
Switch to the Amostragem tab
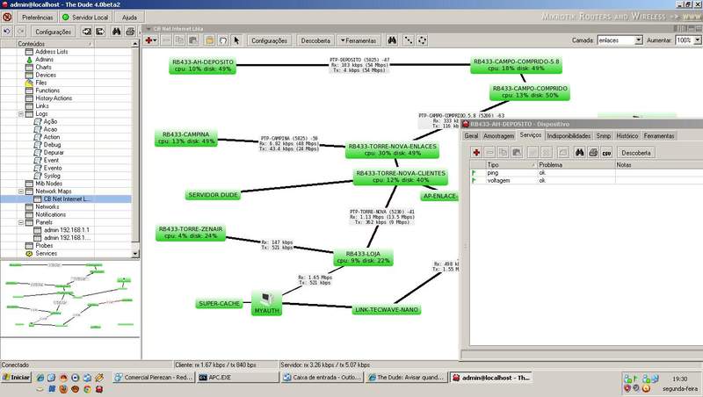[498, 136]
